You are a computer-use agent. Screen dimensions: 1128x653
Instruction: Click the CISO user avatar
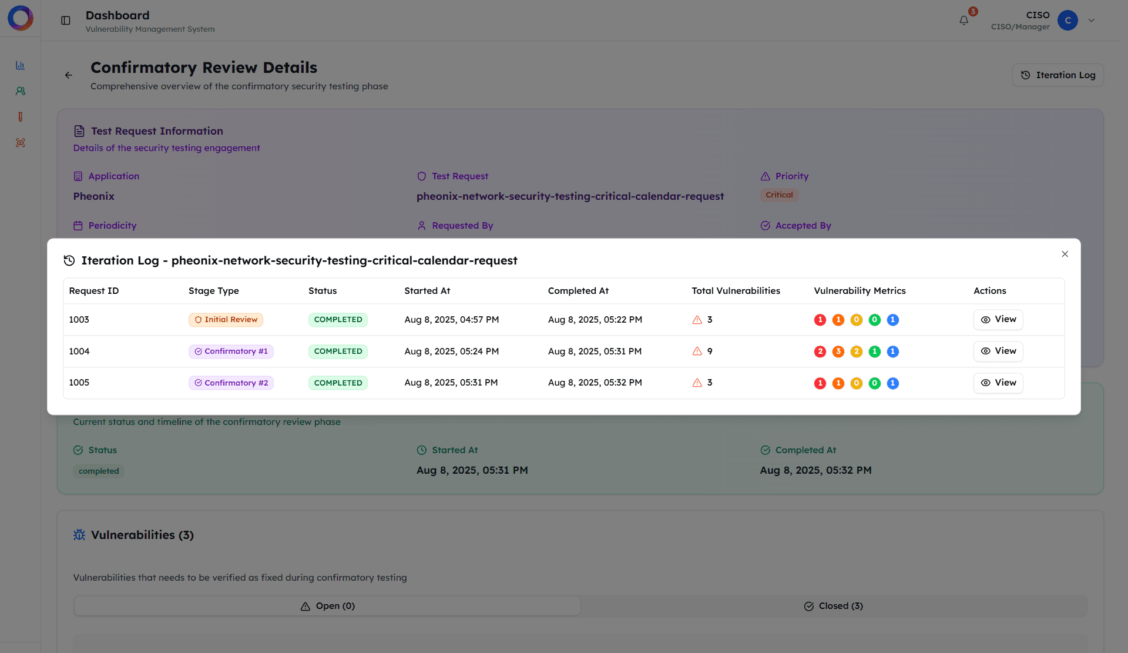[1067, 21]
